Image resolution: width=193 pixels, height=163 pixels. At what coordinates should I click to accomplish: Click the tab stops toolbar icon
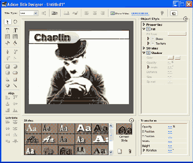pos(66,13)
